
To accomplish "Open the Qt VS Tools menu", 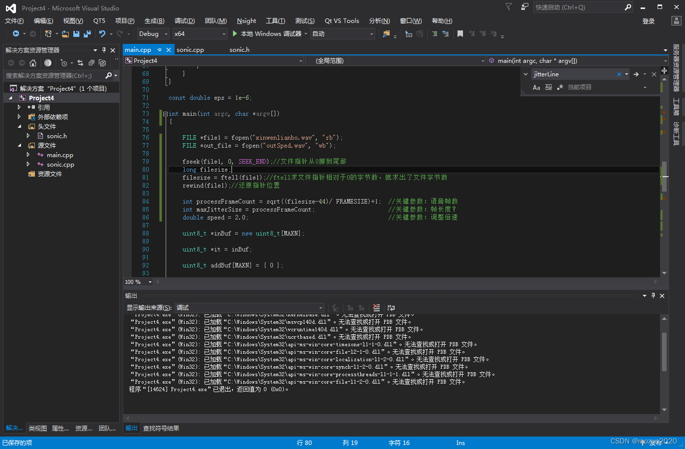I will pos(342,21).
